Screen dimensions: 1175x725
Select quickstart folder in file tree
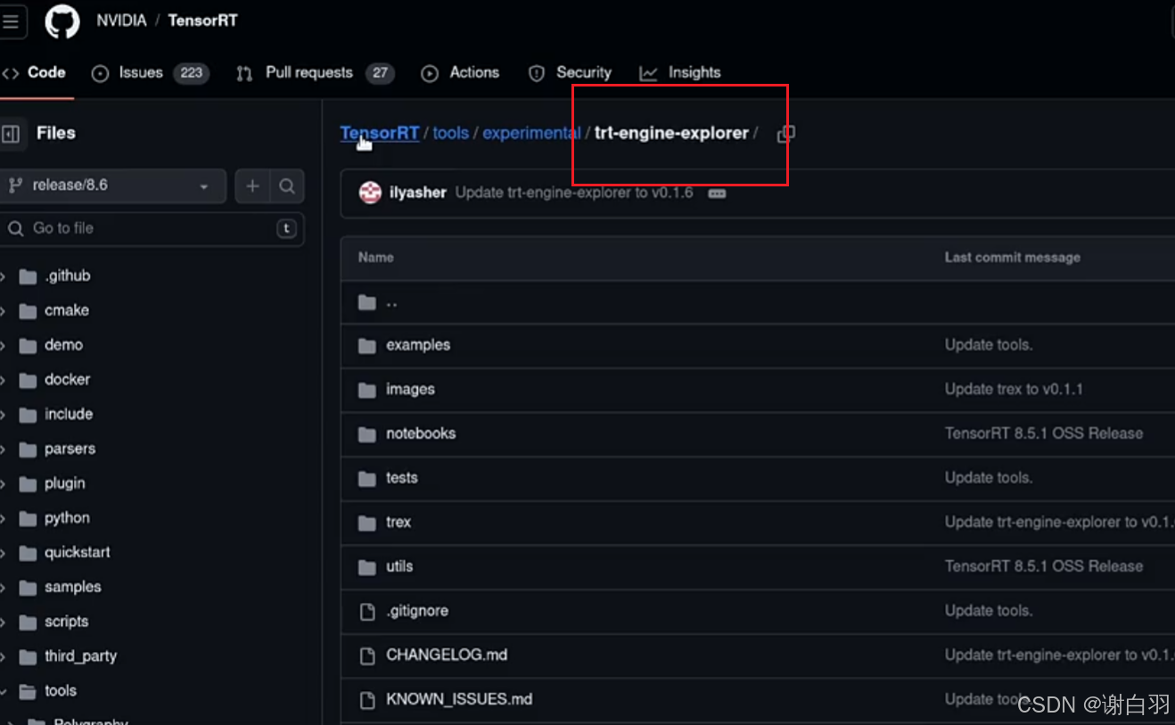click(77, 553)
